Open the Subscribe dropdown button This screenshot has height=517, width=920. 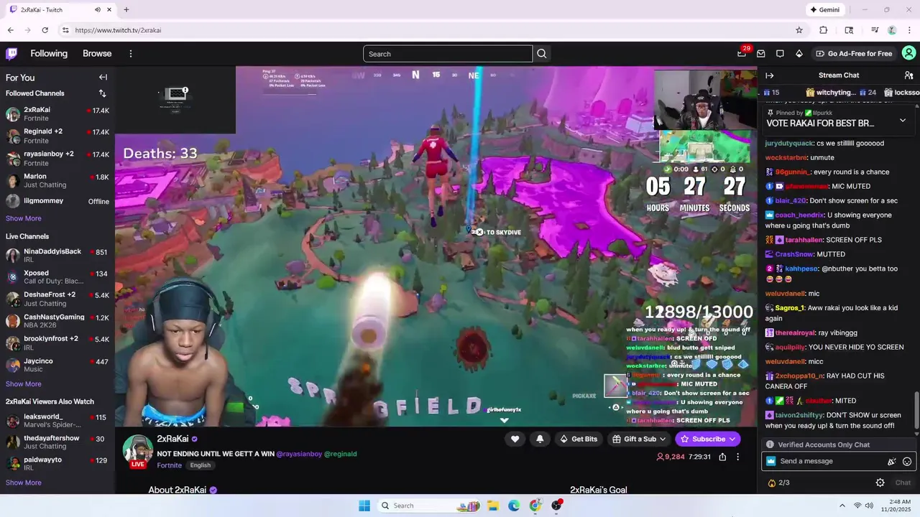pyautogui.click(x=708, y=439)
